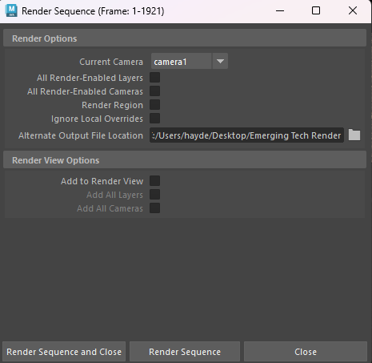The width and height of the screenshot is (372, 363).
Task: Enable All Render-Enabled Layers checkbox
Action: point(154,78)
